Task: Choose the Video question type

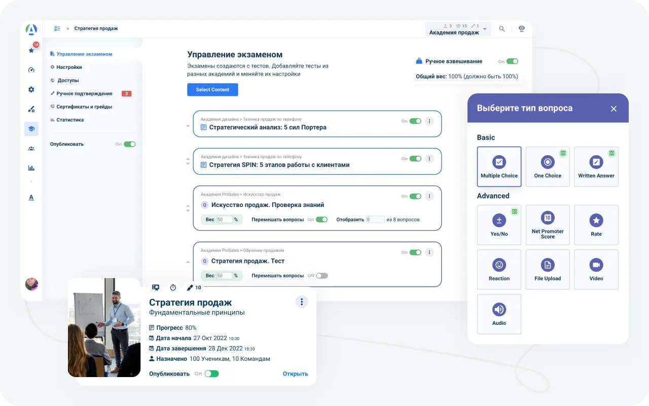Action: point(596,269)
